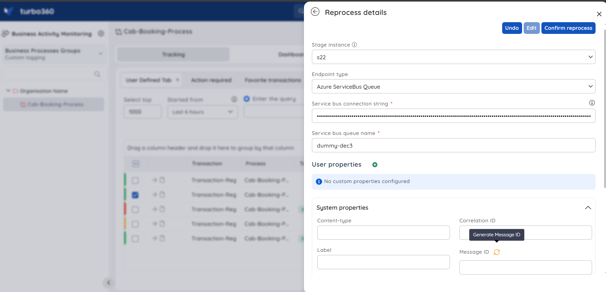
Task: Click the Correlation ID input field
Action: click(526, 233)
